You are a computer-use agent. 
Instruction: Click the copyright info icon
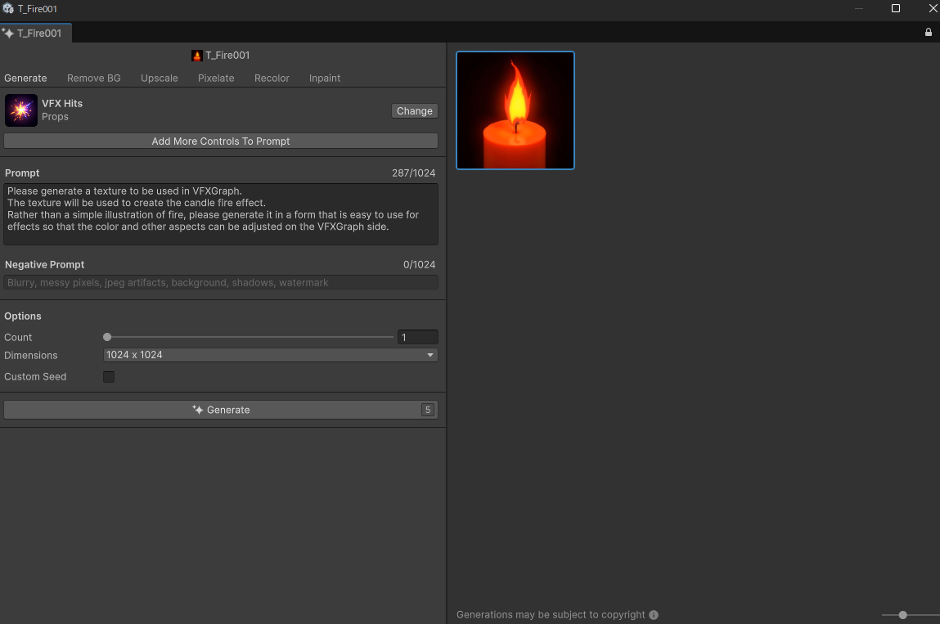pyautogui.click(x=654, y=615)
